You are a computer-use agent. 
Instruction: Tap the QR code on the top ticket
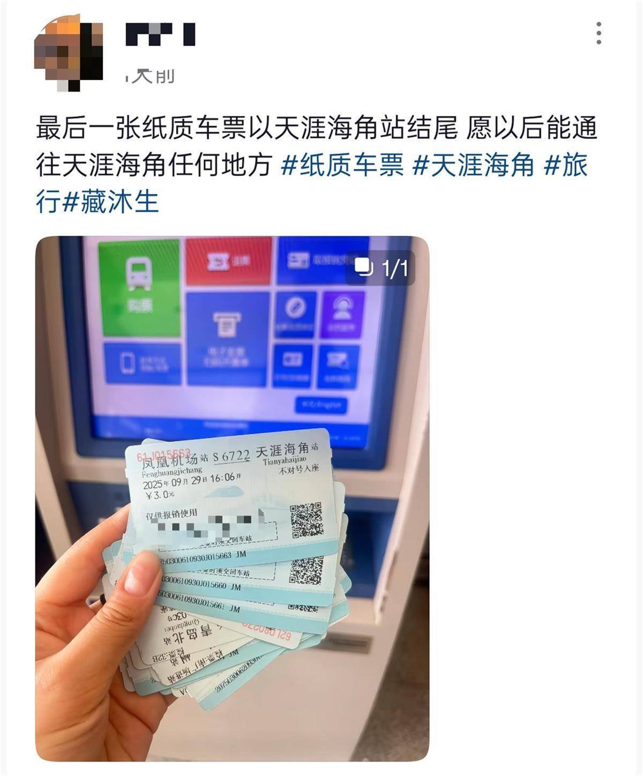pyautogui.click(x=306, y=520)
